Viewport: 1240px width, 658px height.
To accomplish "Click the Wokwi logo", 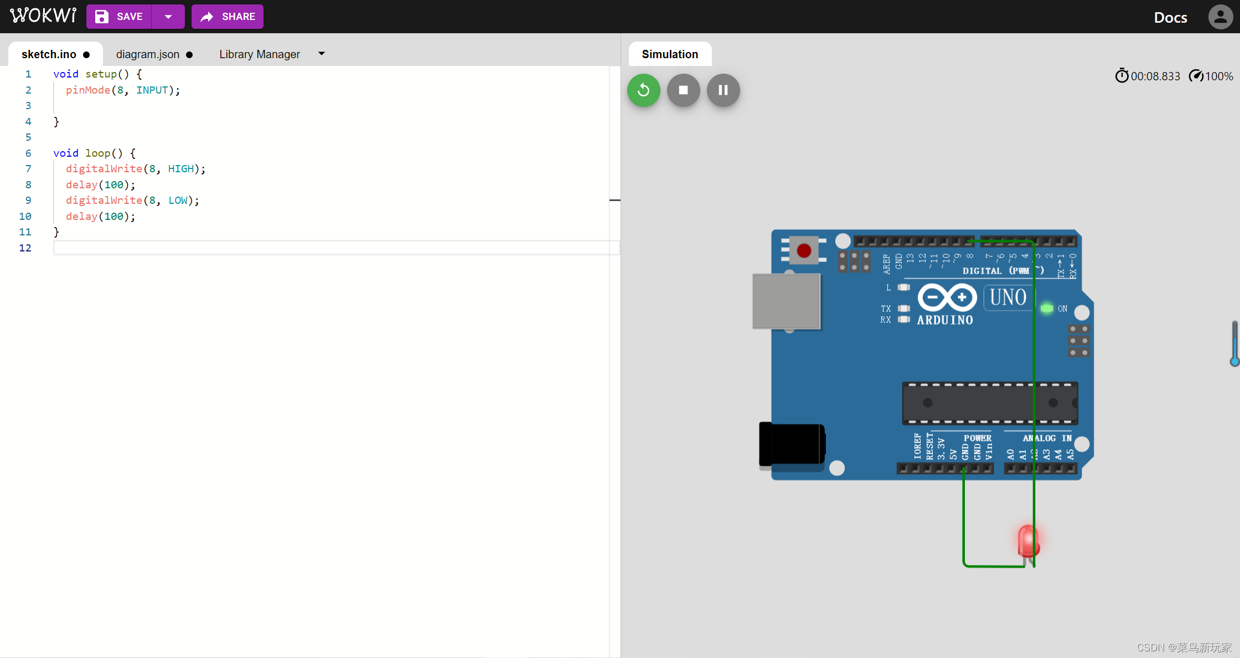I will (x=43, y=16).
